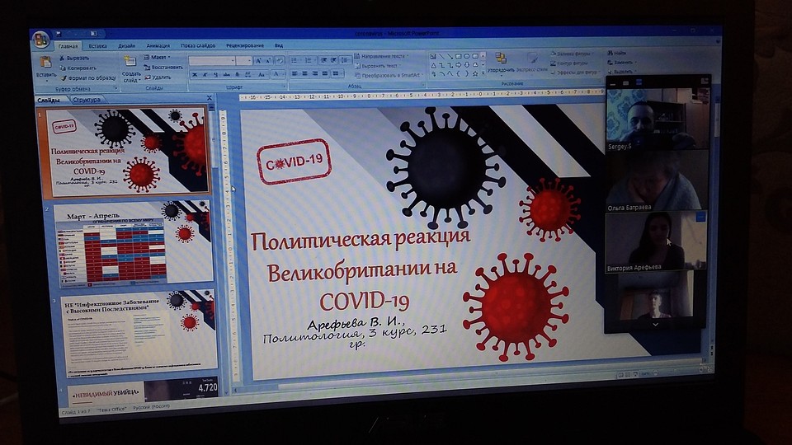Image resolution: width=792 pixels, height=445 pixels.
Task: Switch to the Структура outline pane tab
Action: (87, 100)
